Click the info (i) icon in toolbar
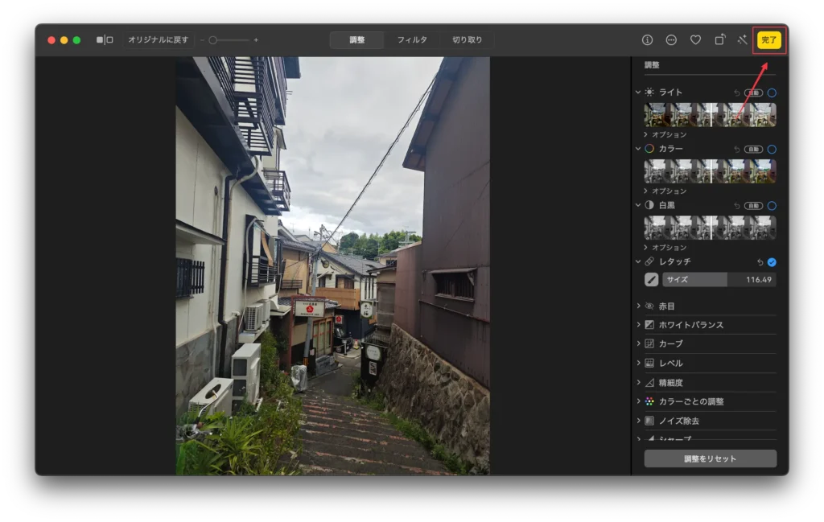 [x=647, y=39]
